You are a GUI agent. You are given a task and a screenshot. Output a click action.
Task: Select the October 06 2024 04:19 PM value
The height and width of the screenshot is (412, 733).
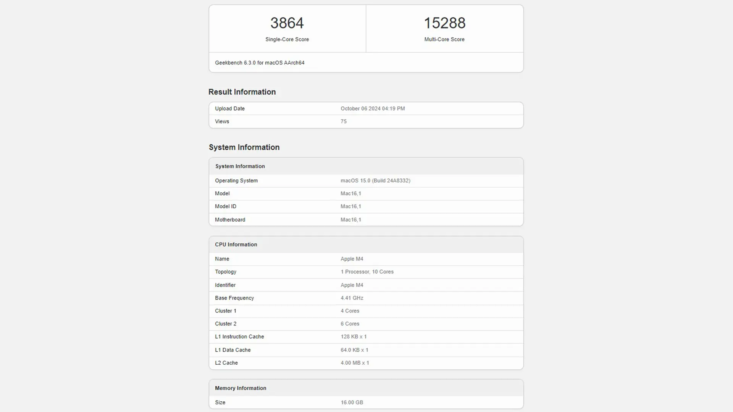(373, 108)
